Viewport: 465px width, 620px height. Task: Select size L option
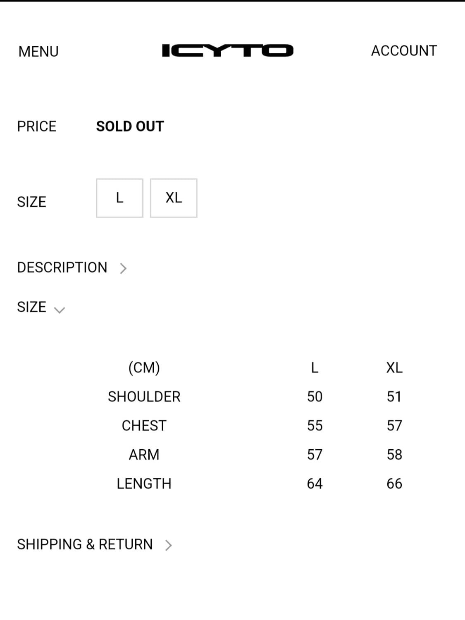tap(119, 198)
